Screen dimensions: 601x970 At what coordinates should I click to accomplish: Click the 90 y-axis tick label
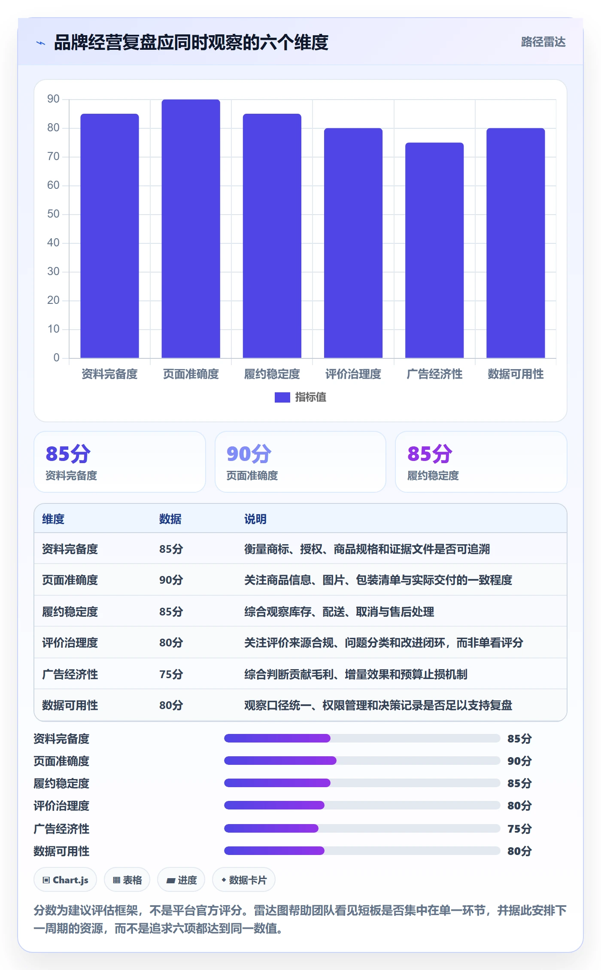[53, 99]
